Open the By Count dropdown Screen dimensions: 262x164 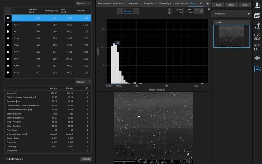point(81,82)
